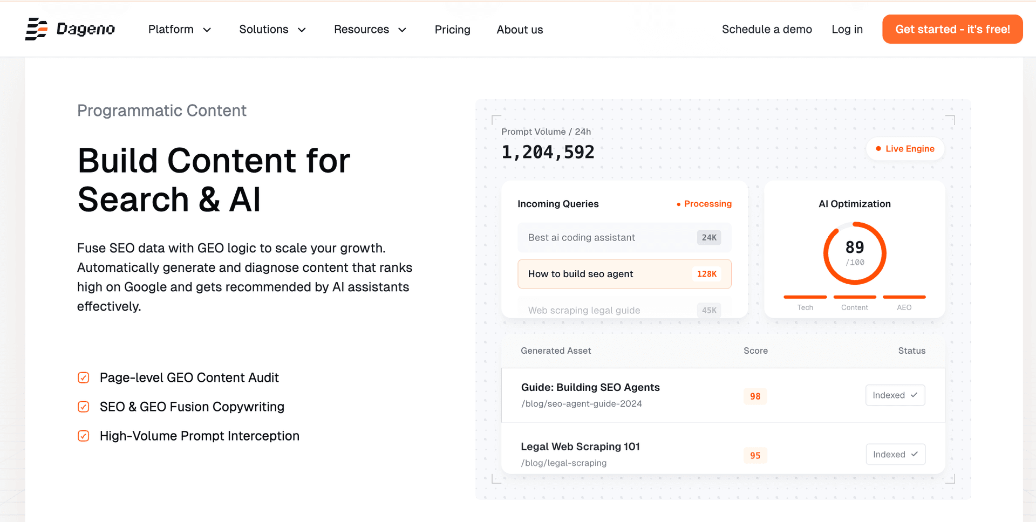Click the check icon beside Page-level GEO Content Audit
Viewport: 1036px width, 522px height.
[83, 377]
